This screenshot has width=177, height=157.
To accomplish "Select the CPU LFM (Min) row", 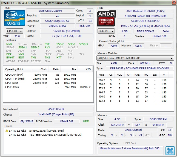I will click(x=48, y=75).
